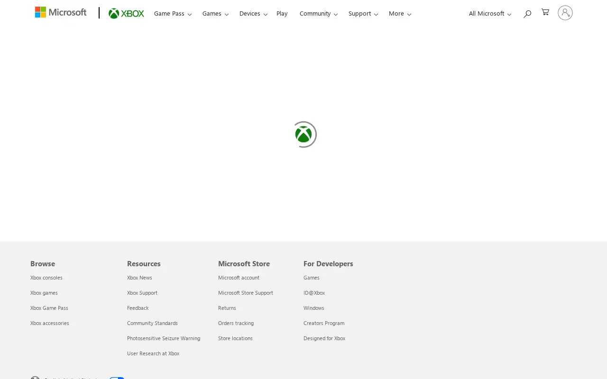This screenshot has width=607, height=379.
Task: Open the For Developers Games link
Action: coord(312,278)
